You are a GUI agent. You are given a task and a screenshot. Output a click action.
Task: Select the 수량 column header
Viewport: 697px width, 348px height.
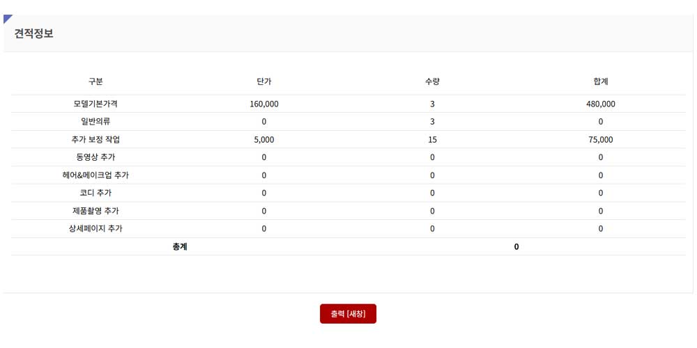432,81
